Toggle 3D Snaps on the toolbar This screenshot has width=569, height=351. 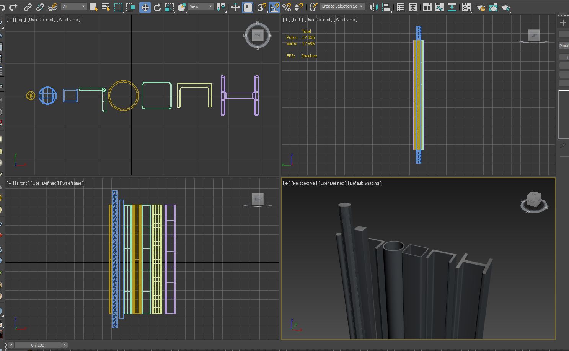pyautogui.click(x=262, y=7)
